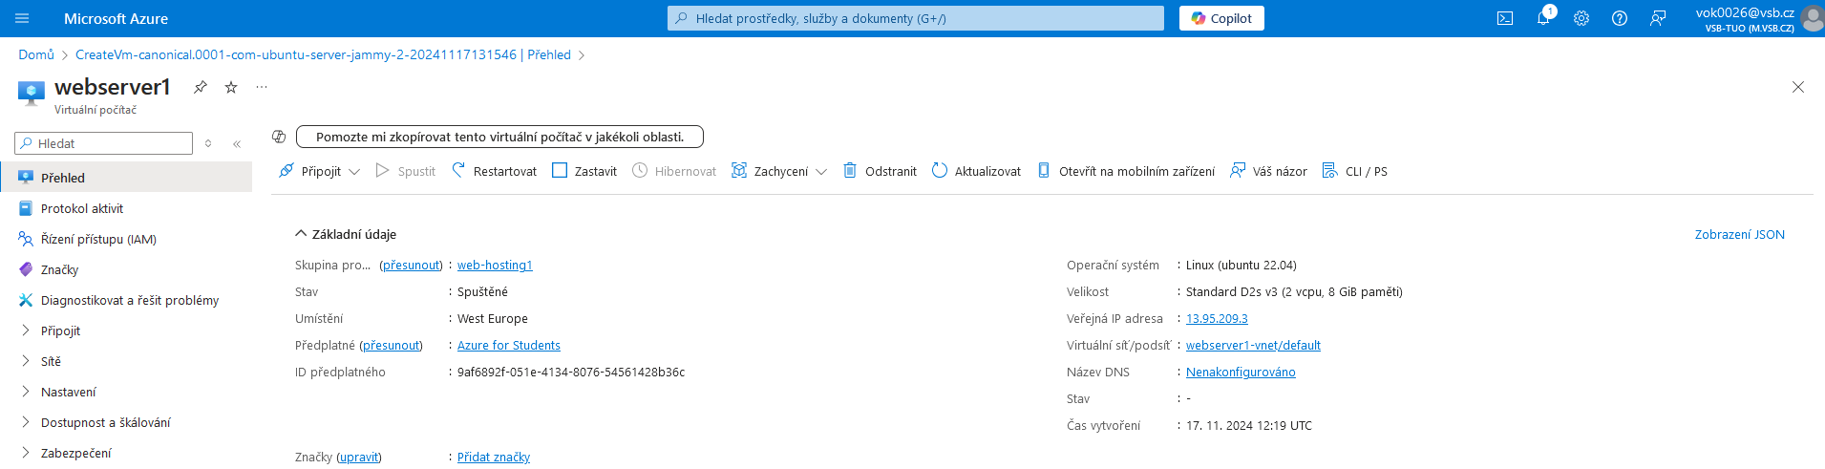Open the public IP 13.95.209.3 link
Viewport: 1825px width, 469px height.
click(1217, 318)
